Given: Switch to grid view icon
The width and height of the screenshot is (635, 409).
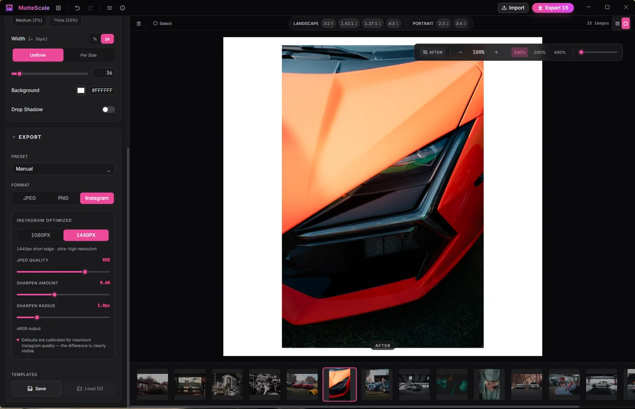Looking at the screenshot, I should pos(617,23).
